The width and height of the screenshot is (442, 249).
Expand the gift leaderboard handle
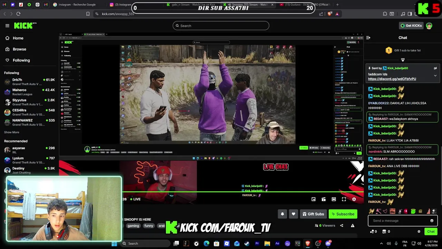[x=403, y=60]
